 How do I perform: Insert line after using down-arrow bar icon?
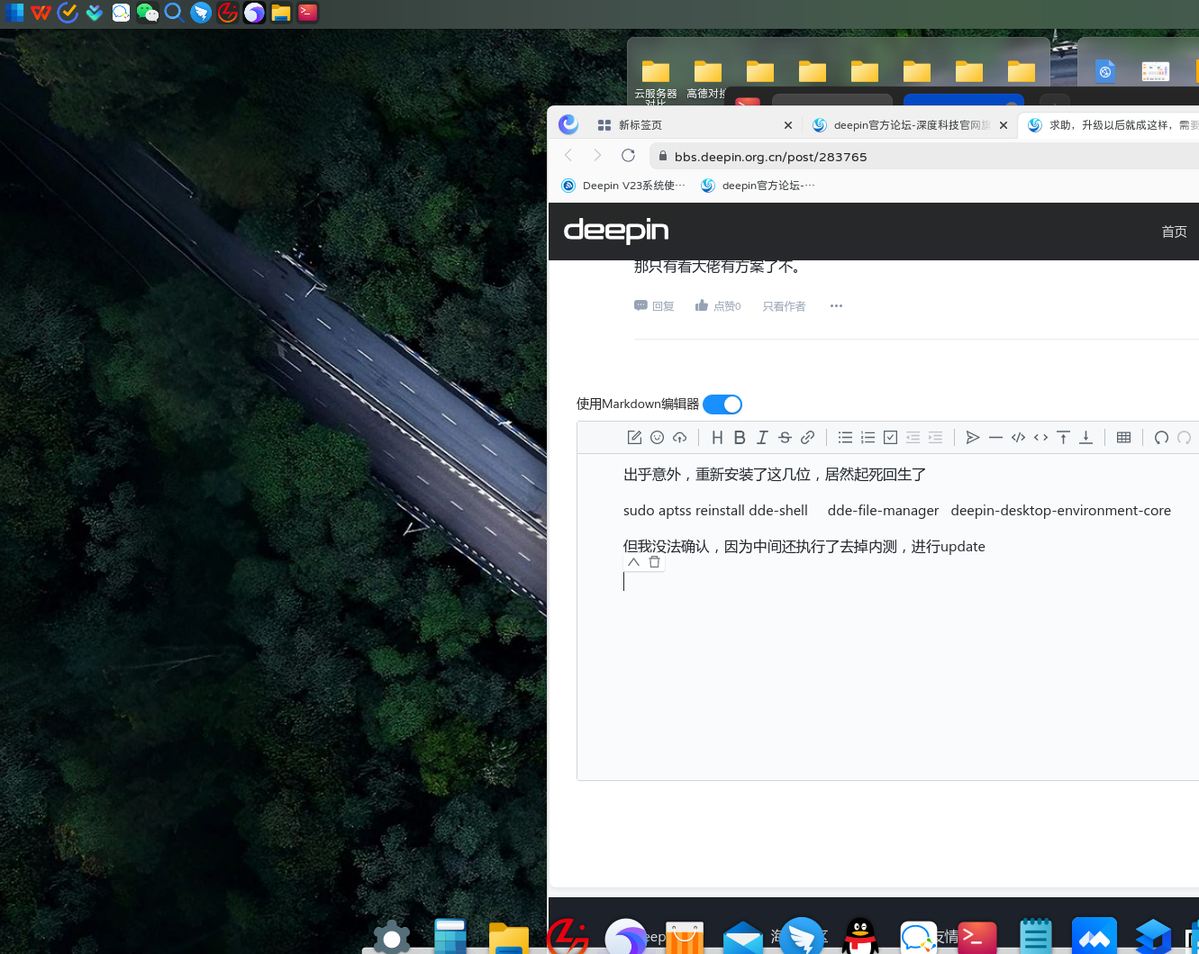(x=1086, y=438)
